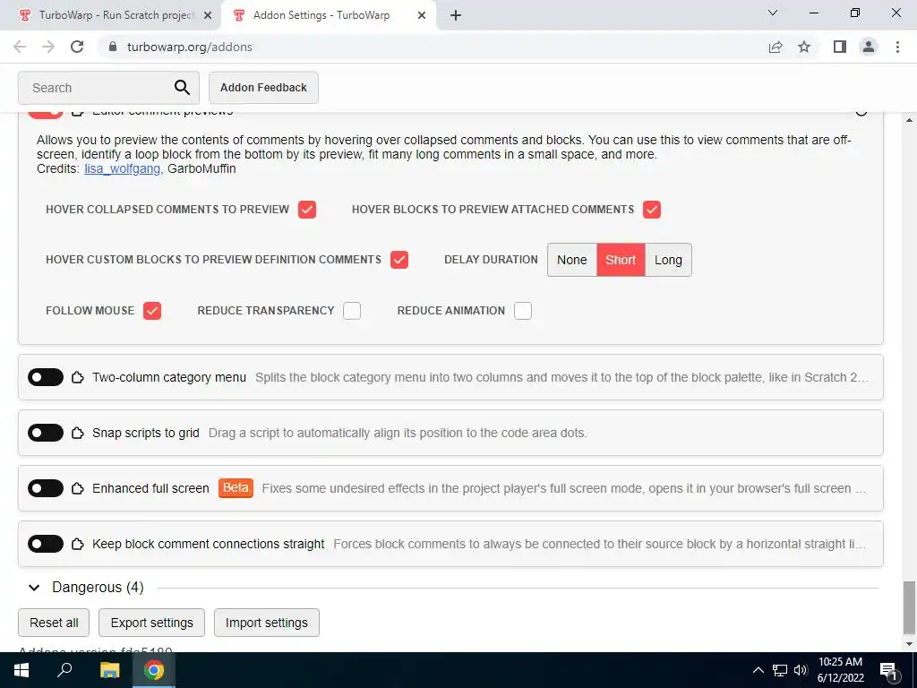Uncheck Hover custom blocks to preview definition comments

399,260
